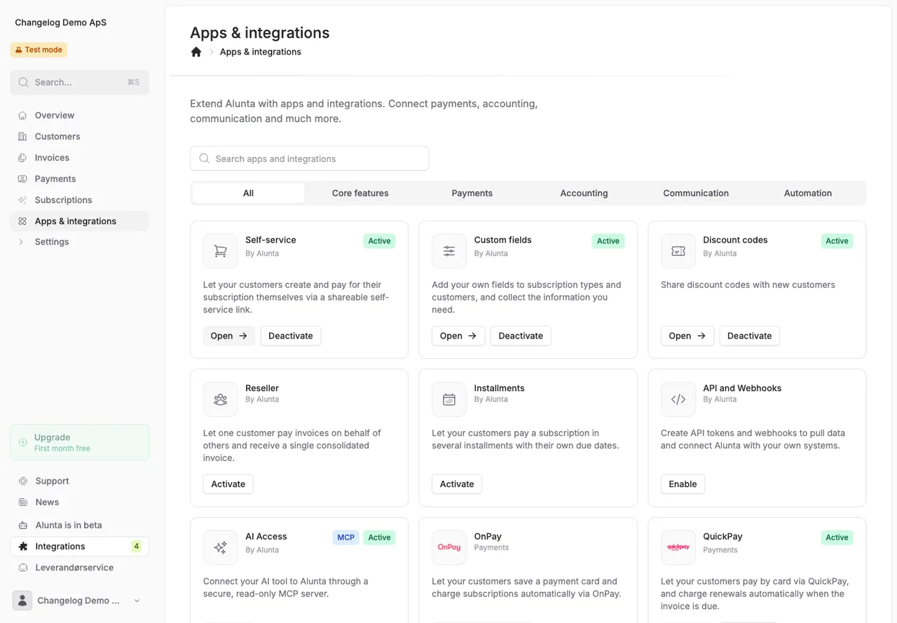The image size is (897, 623).
Task: Click the Subscriptions icon in sidebar
Action: pos(22,200)
